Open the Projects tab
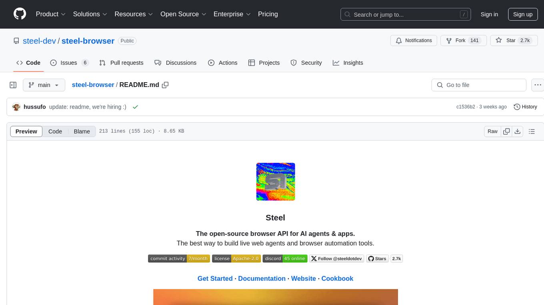Viewport: 544px width, 305px height. tap(264, 63)
